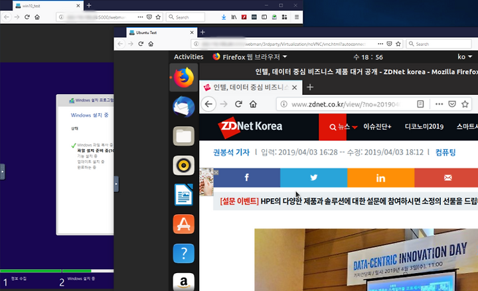Viewport: 478px width, 291px height.
Task: Open the ko input language dropdown
Action: pyautogui.click(x=465, y=57)
